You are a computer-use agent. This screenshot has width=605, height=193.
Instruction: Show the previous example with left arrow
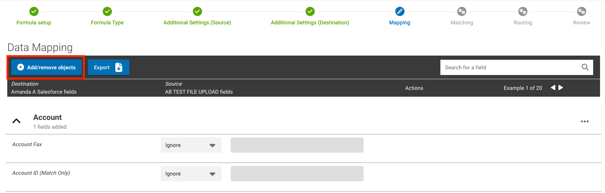[x=553, y=88]
